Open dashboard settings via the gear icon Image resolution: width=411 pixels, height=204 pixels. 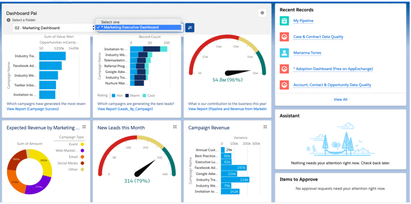pyautogui.click(x=262, y=13)
